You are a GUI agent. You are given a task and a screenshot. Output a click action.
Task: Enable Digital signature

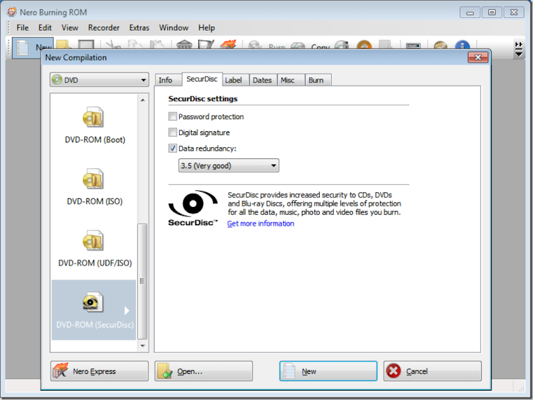tap(173, 132)
